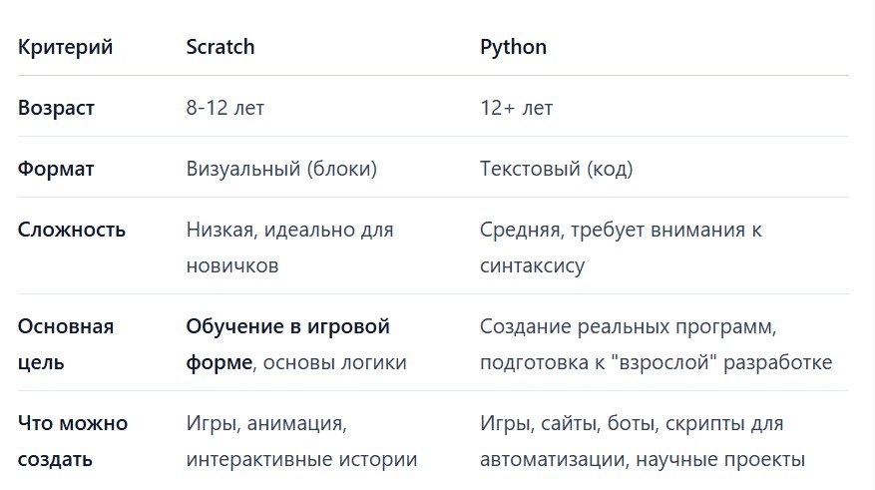
Task: Click bold Обучение в игровой форме text
Action: click(288, 344)
